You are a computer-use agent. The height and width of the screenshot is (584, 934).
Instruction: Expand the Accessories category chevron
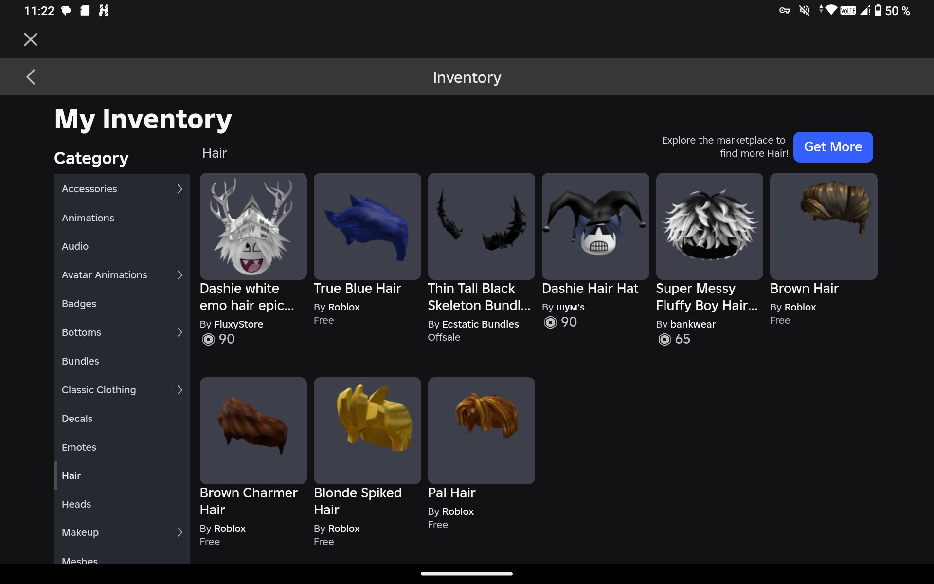tap(180, 189)
